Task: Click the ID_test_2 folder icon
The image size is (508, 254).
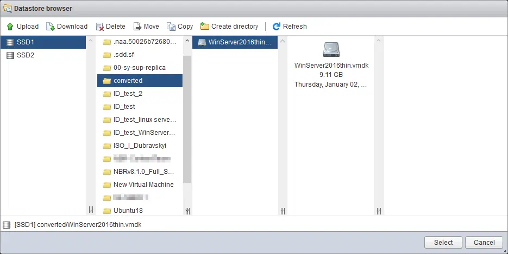Action: coord(106,94)
